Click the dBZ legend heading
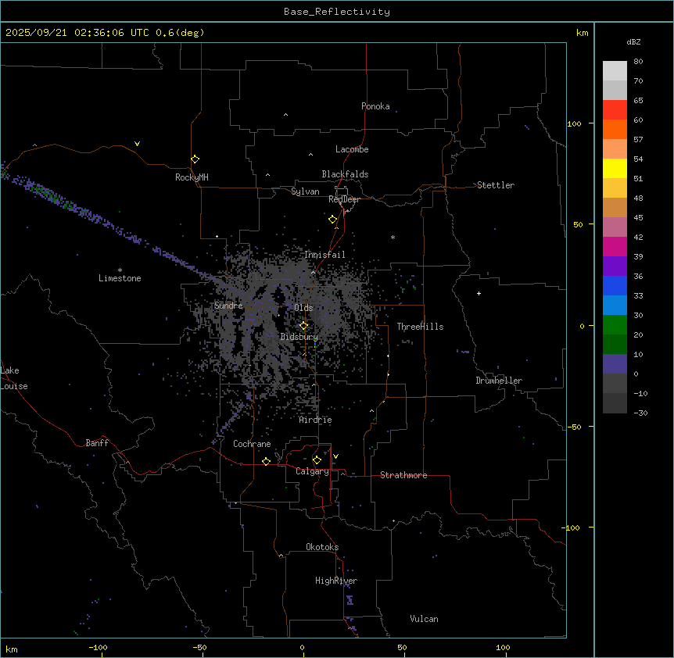Screen dimensions: 674x658 click(634, 41)
